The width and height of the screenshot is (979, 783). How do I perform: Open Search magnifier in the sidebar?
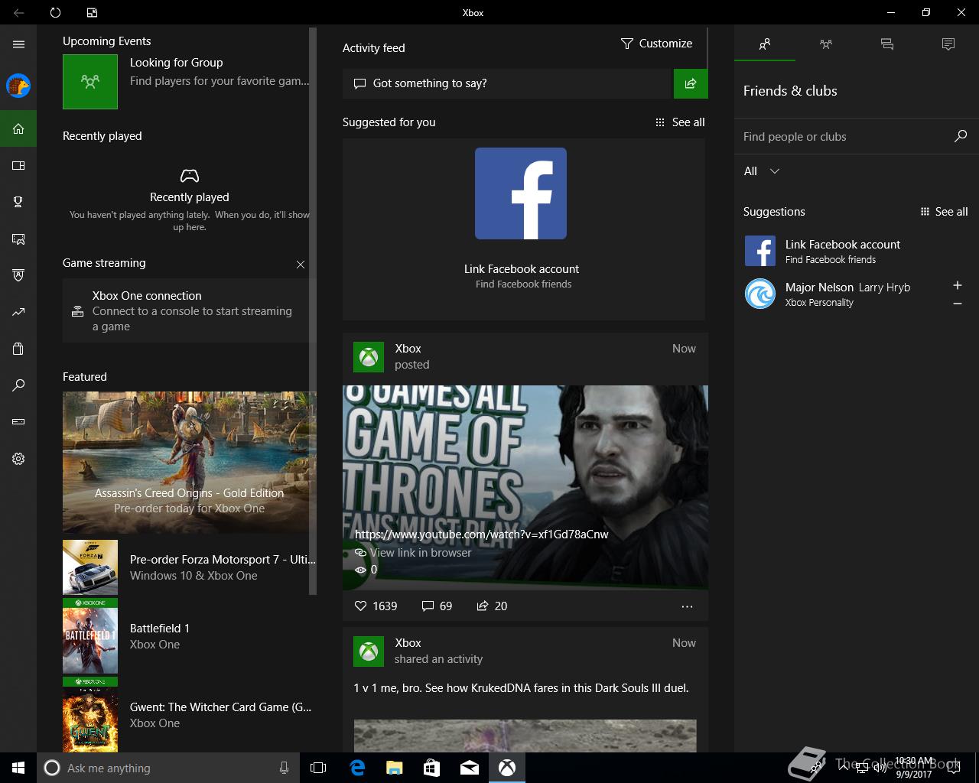(18, 385)
